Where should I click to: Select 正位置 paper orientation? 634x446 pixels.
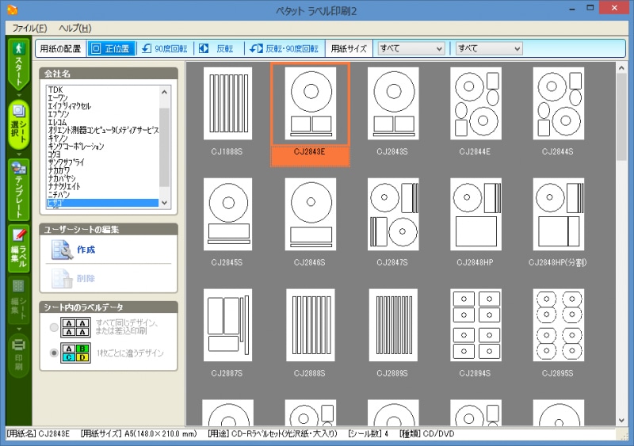(x=111, y=48)
